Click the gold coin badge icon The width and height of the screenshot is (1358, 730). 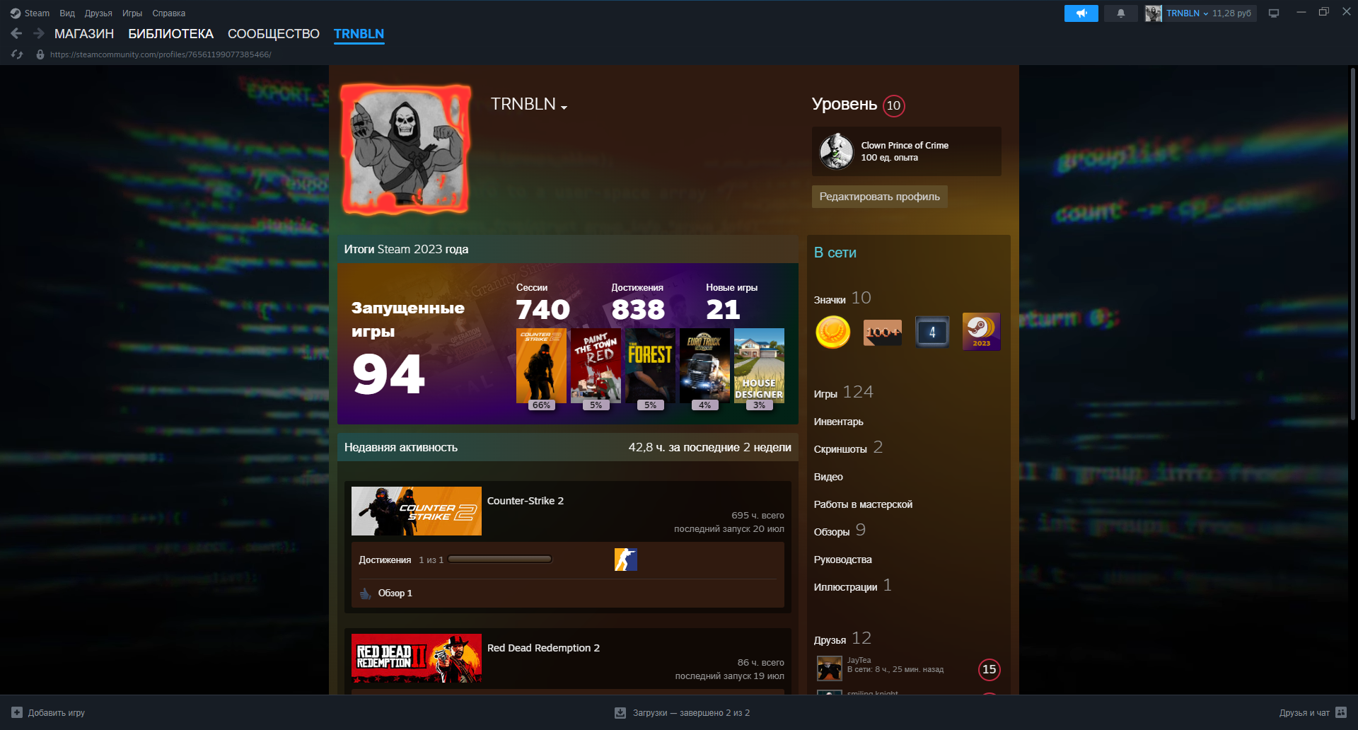[832, 332]
